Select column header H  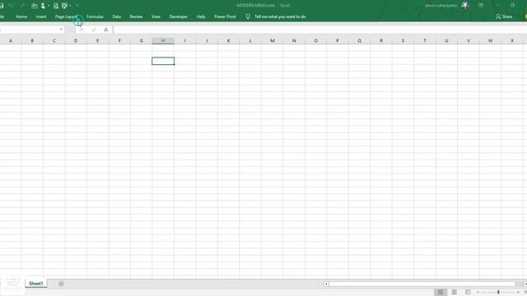click(x=163, y=40)
